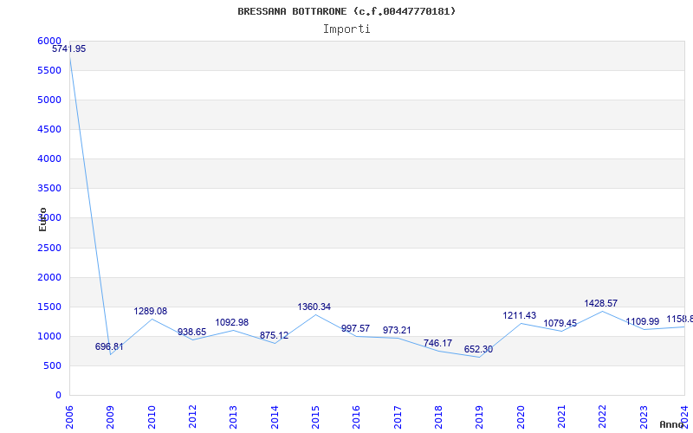The image size is (693, 433).
Task: Click the 2018 year axis label
Action: pyautogui.click(x=438, y=417)
